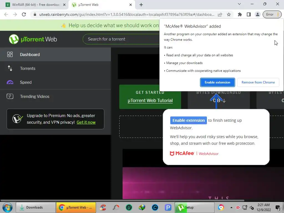
Task: Open the µTorrent Web Tutorial link
Action: click(150, 100)
